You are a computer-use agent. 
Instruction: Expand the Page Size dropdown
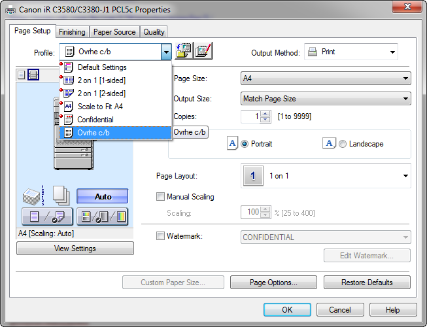coord(326,78)
